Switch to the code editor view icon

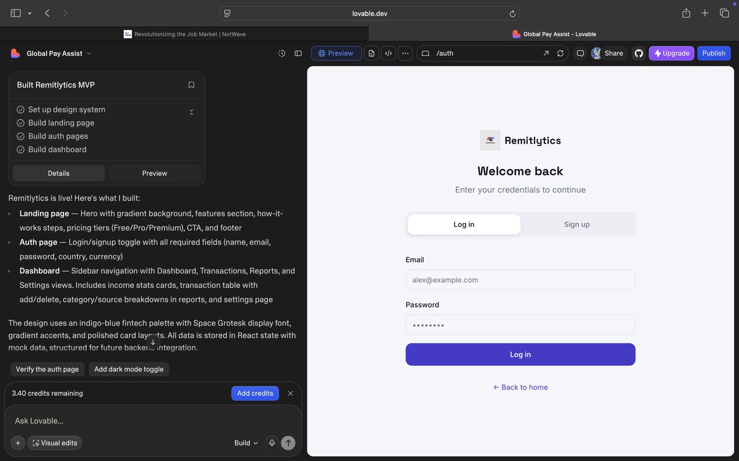[x=388, y=53]
